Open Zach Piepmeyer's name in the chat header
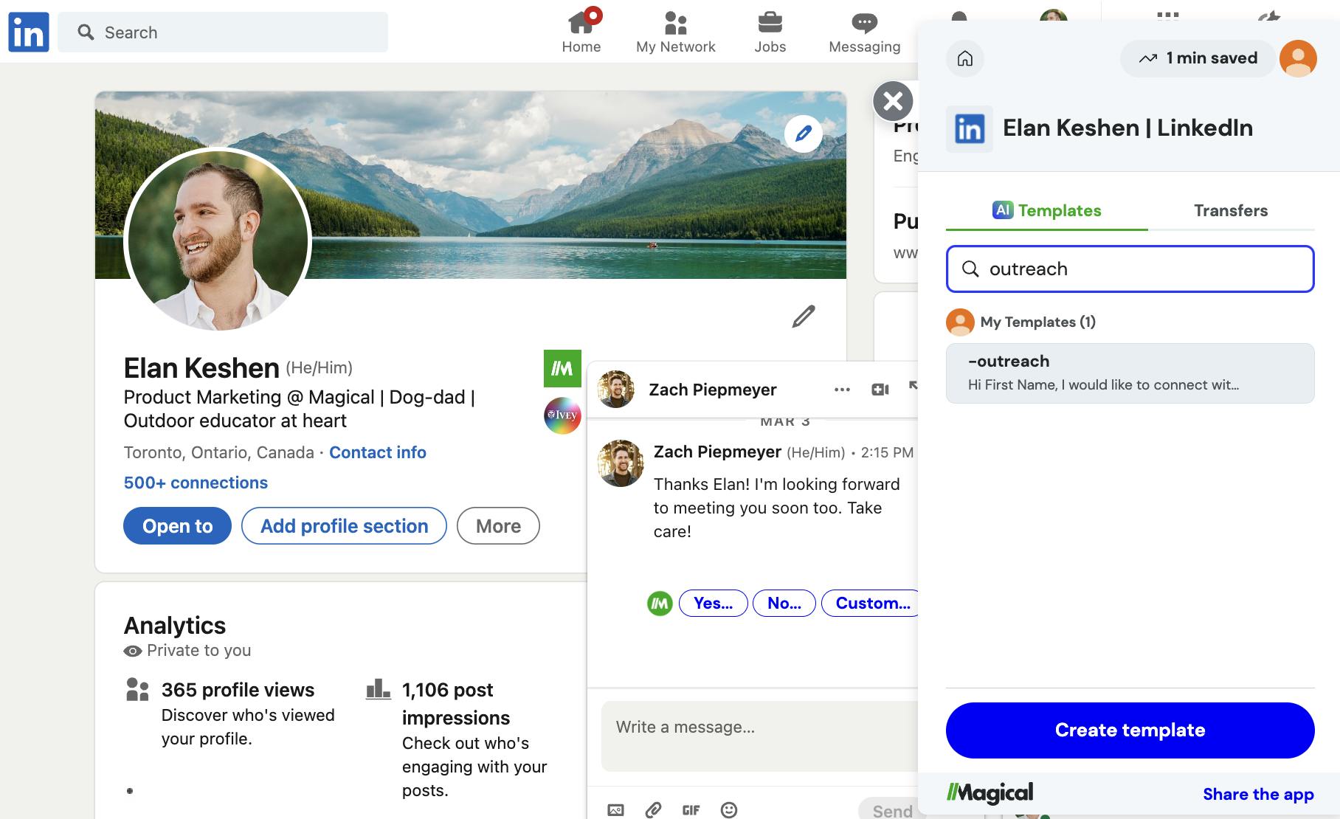 coord(712,390)
